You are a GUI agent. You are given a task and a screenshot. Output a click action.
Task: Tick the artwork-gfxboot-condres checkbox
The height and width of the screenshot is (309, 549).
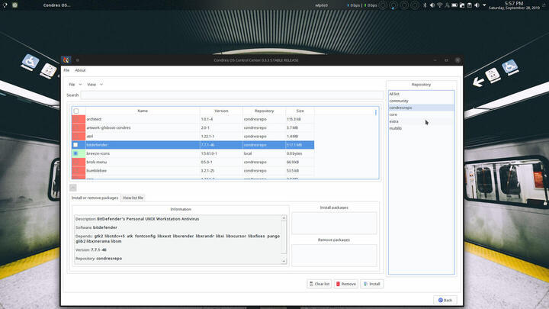point(76,128)
